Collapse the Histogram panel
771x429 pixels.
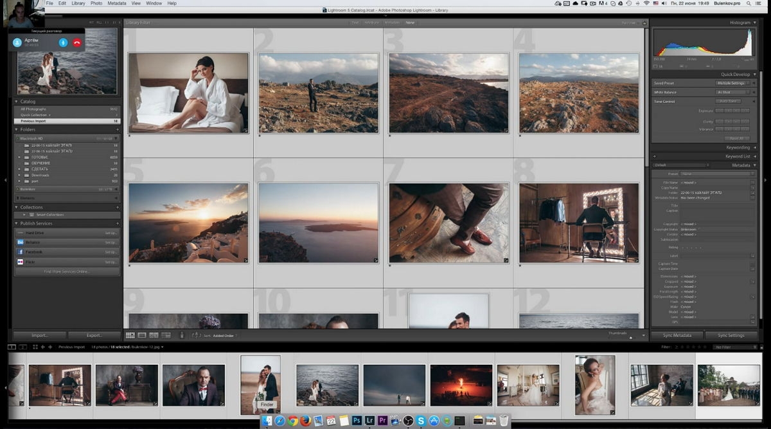click(x=755, y=23)
